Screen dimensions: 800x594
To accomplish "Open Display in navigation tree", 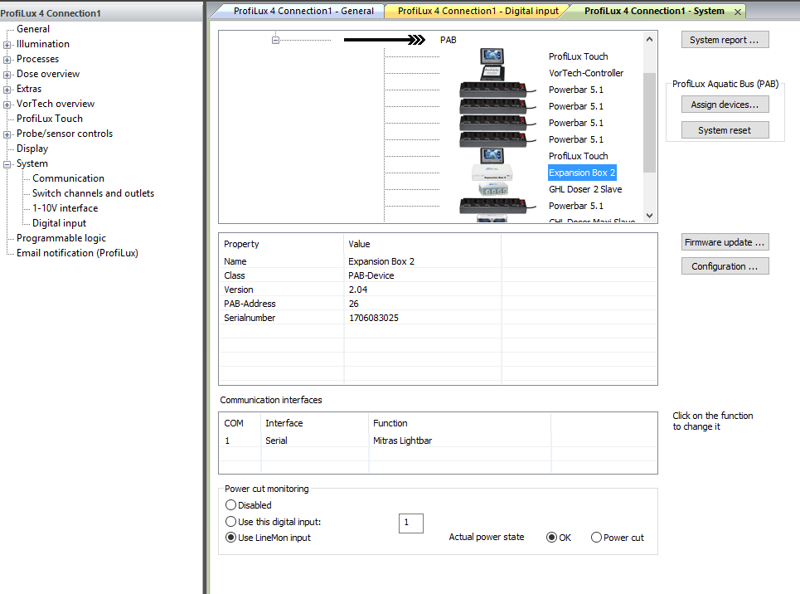I will [32, 148].
